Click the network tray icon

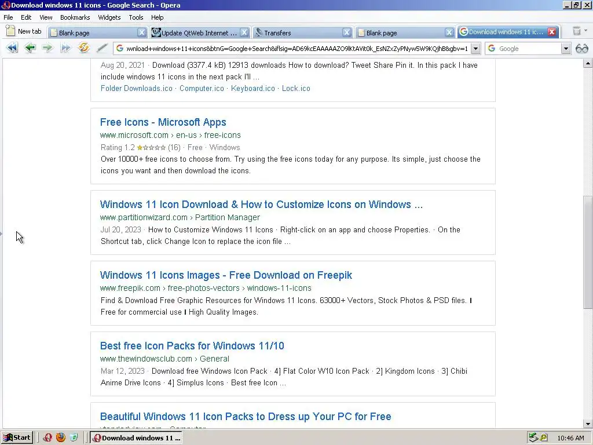point(533,438)
